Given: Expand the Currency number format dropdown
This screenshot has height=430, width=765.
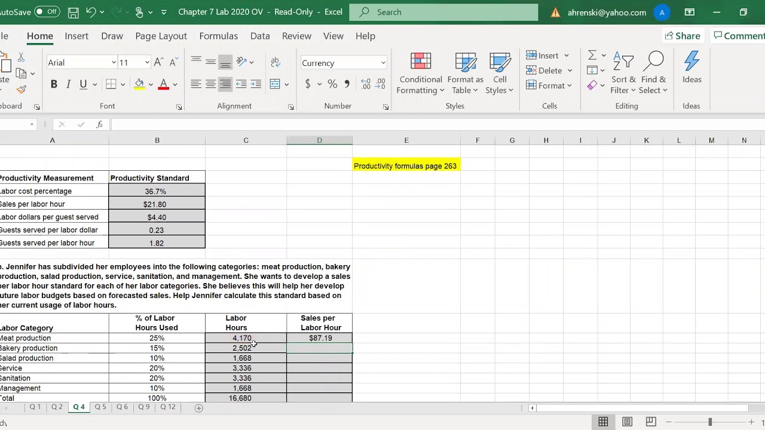Looking at the screenshot, I should (x=383, y=63).
